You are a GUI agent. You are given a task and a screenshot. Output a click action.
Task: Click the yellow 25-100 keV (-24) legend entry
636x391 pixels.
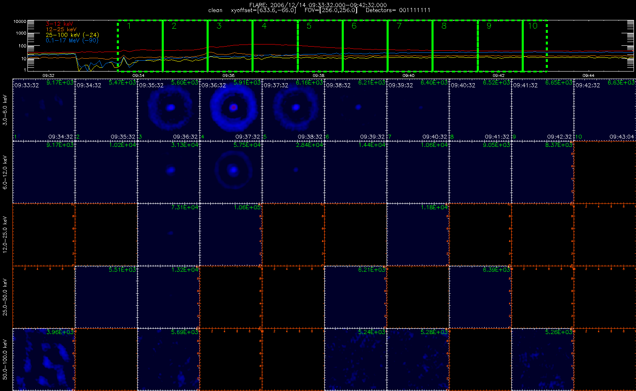72,35
